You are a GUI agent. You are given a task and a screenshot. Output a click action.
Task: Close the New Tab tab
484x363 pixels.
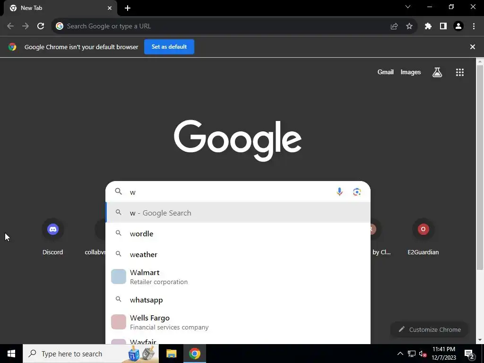click(x=110, y=8)
